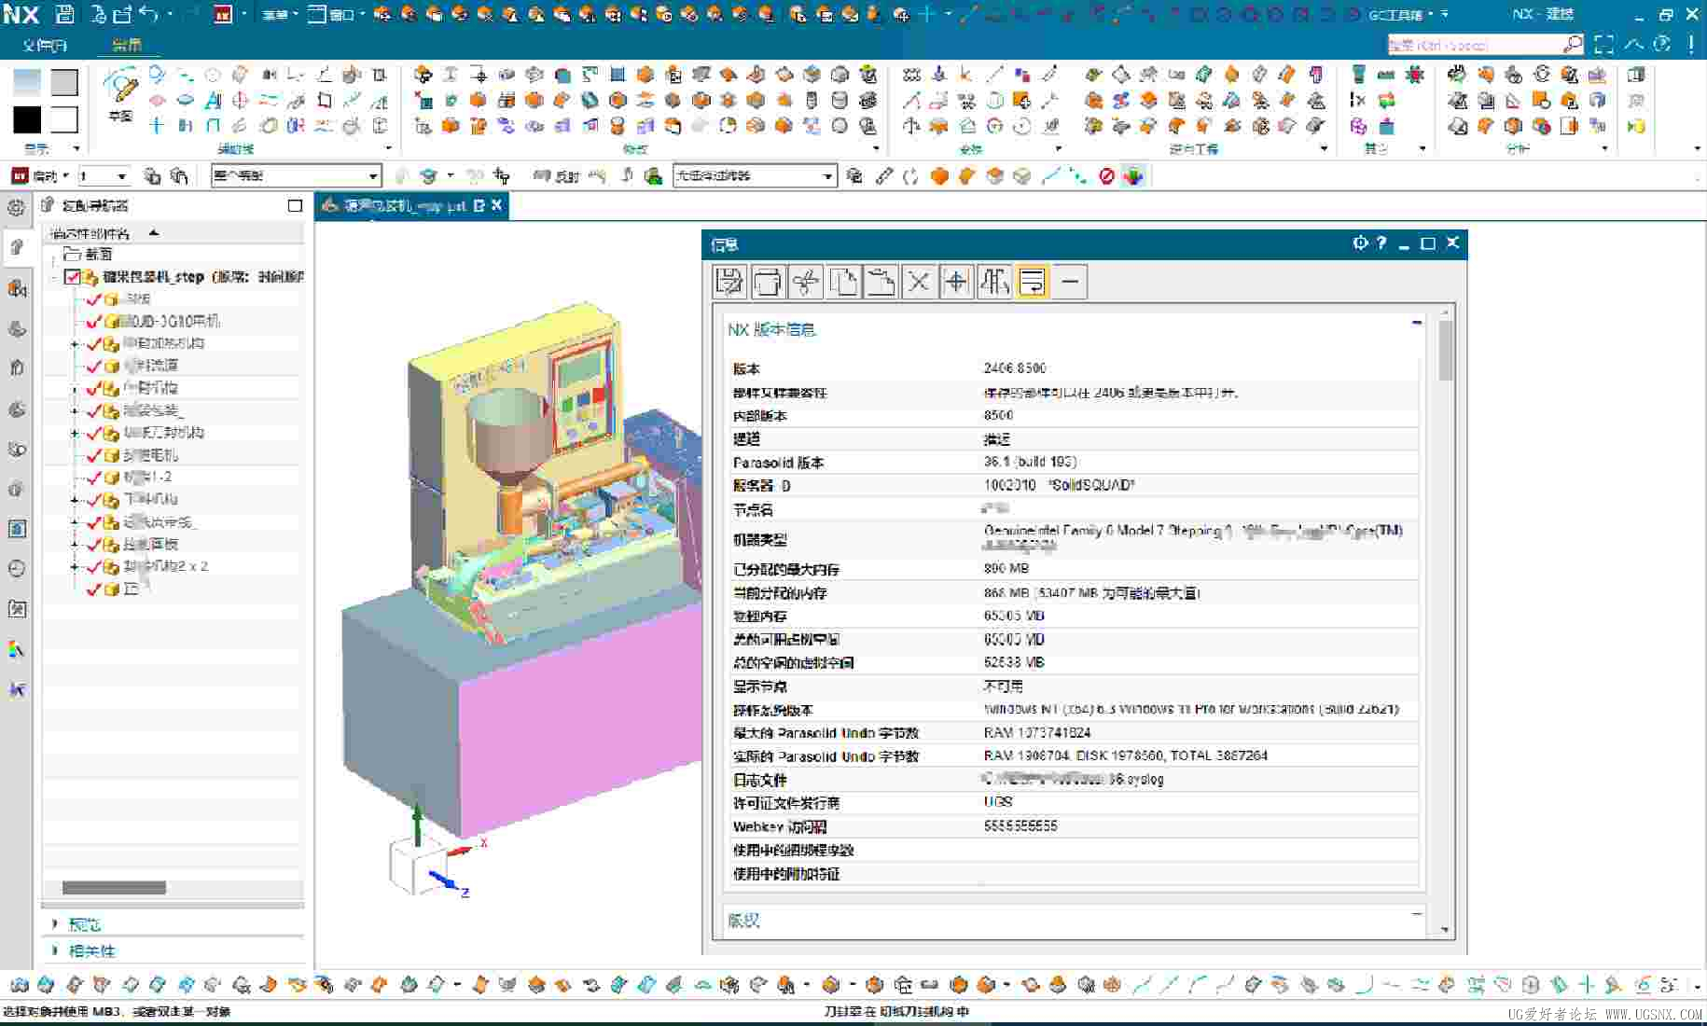The width and height of the screenshot is (1707, 1026).
Task: Open the clock History icon in left resource bar
Action: [x=16, y=568]
